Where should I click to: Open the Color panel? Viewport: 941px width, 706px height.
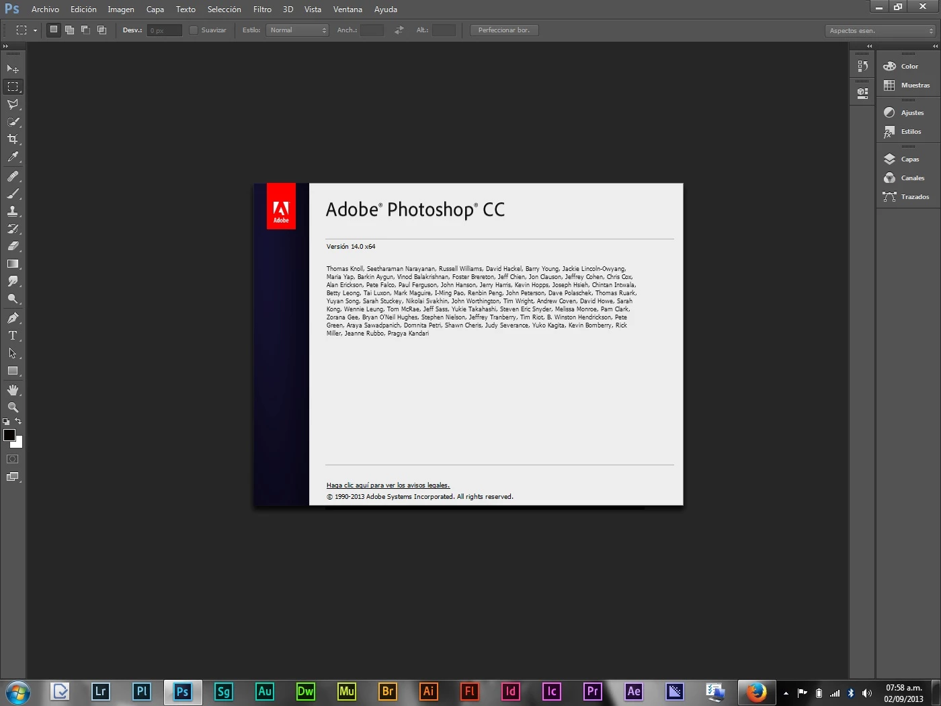click(x=907, y=67)
